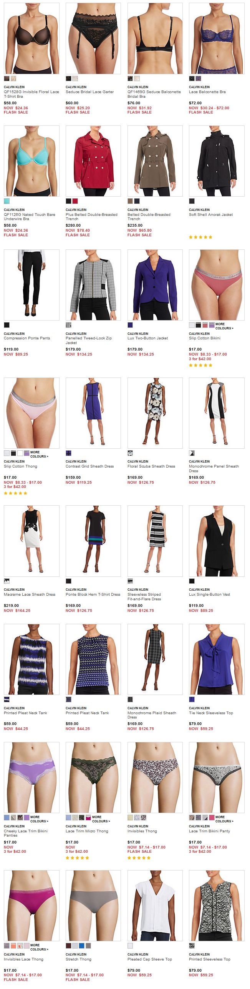Image resolution: width=250 pixels, height=989 pixels.
Task: Open the Soft Shell Anorak Jacket link
Action: point(211,215)
